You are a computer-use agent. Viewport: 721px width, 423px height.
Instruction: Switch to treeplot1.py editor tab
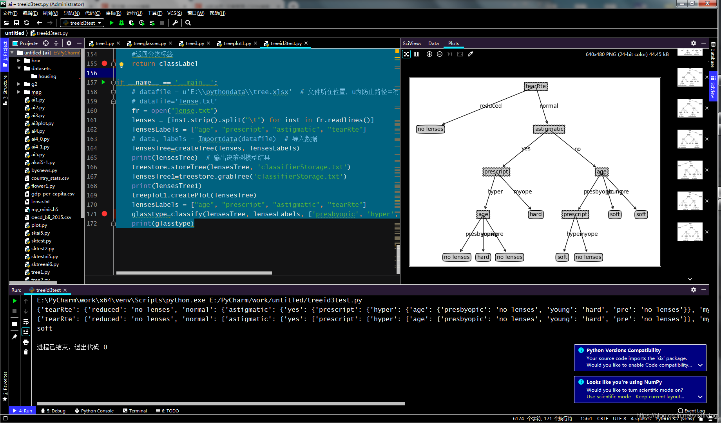click(237, 43)
